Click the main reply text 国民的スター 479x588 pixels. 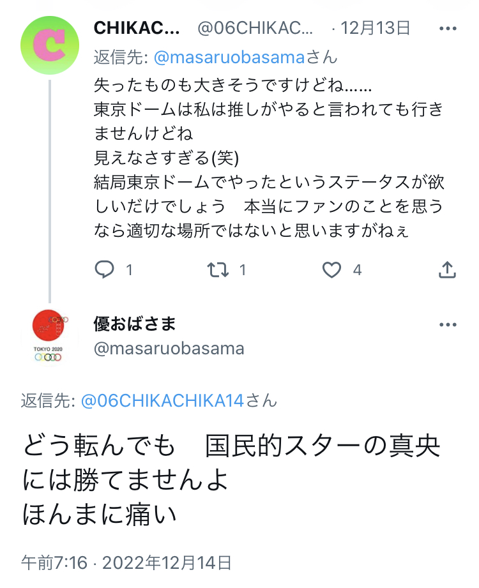click(x=231, y=480)
